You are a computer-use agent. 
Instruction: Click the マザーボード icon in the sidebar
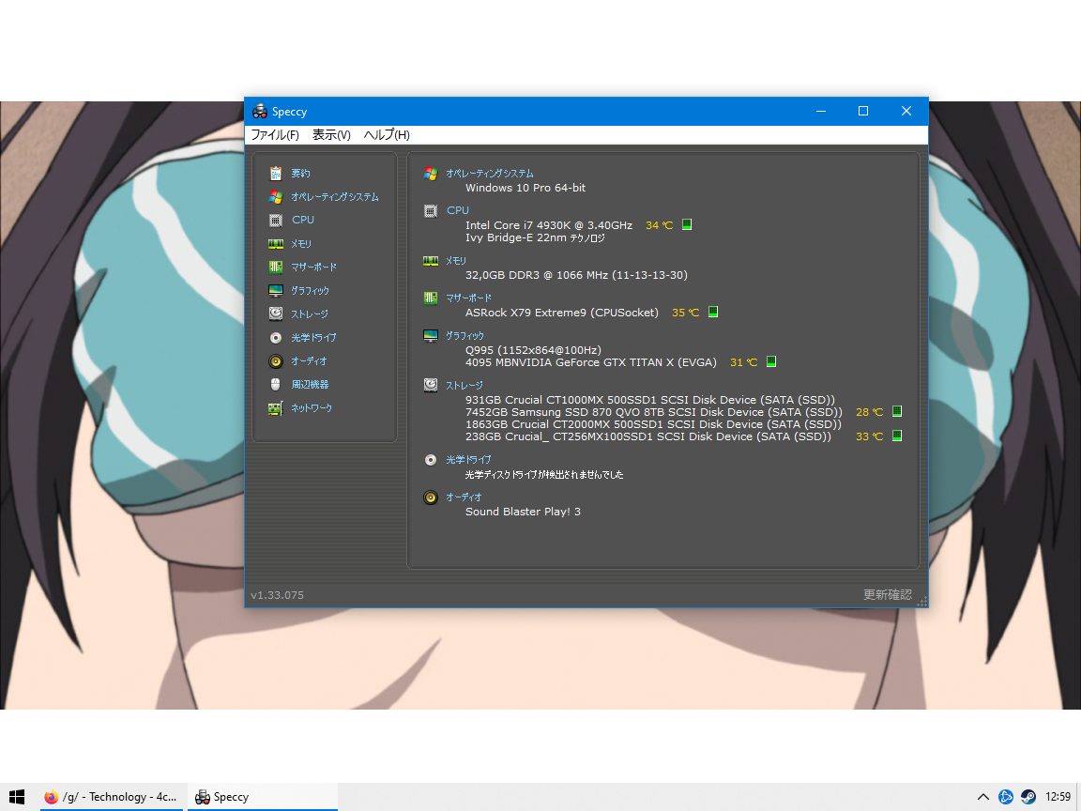[x=276, y=267]
